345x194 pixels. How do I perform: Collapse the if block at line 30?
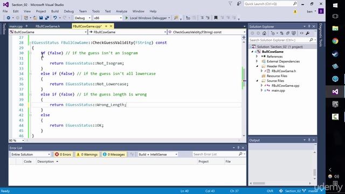(x=31, y=53)
